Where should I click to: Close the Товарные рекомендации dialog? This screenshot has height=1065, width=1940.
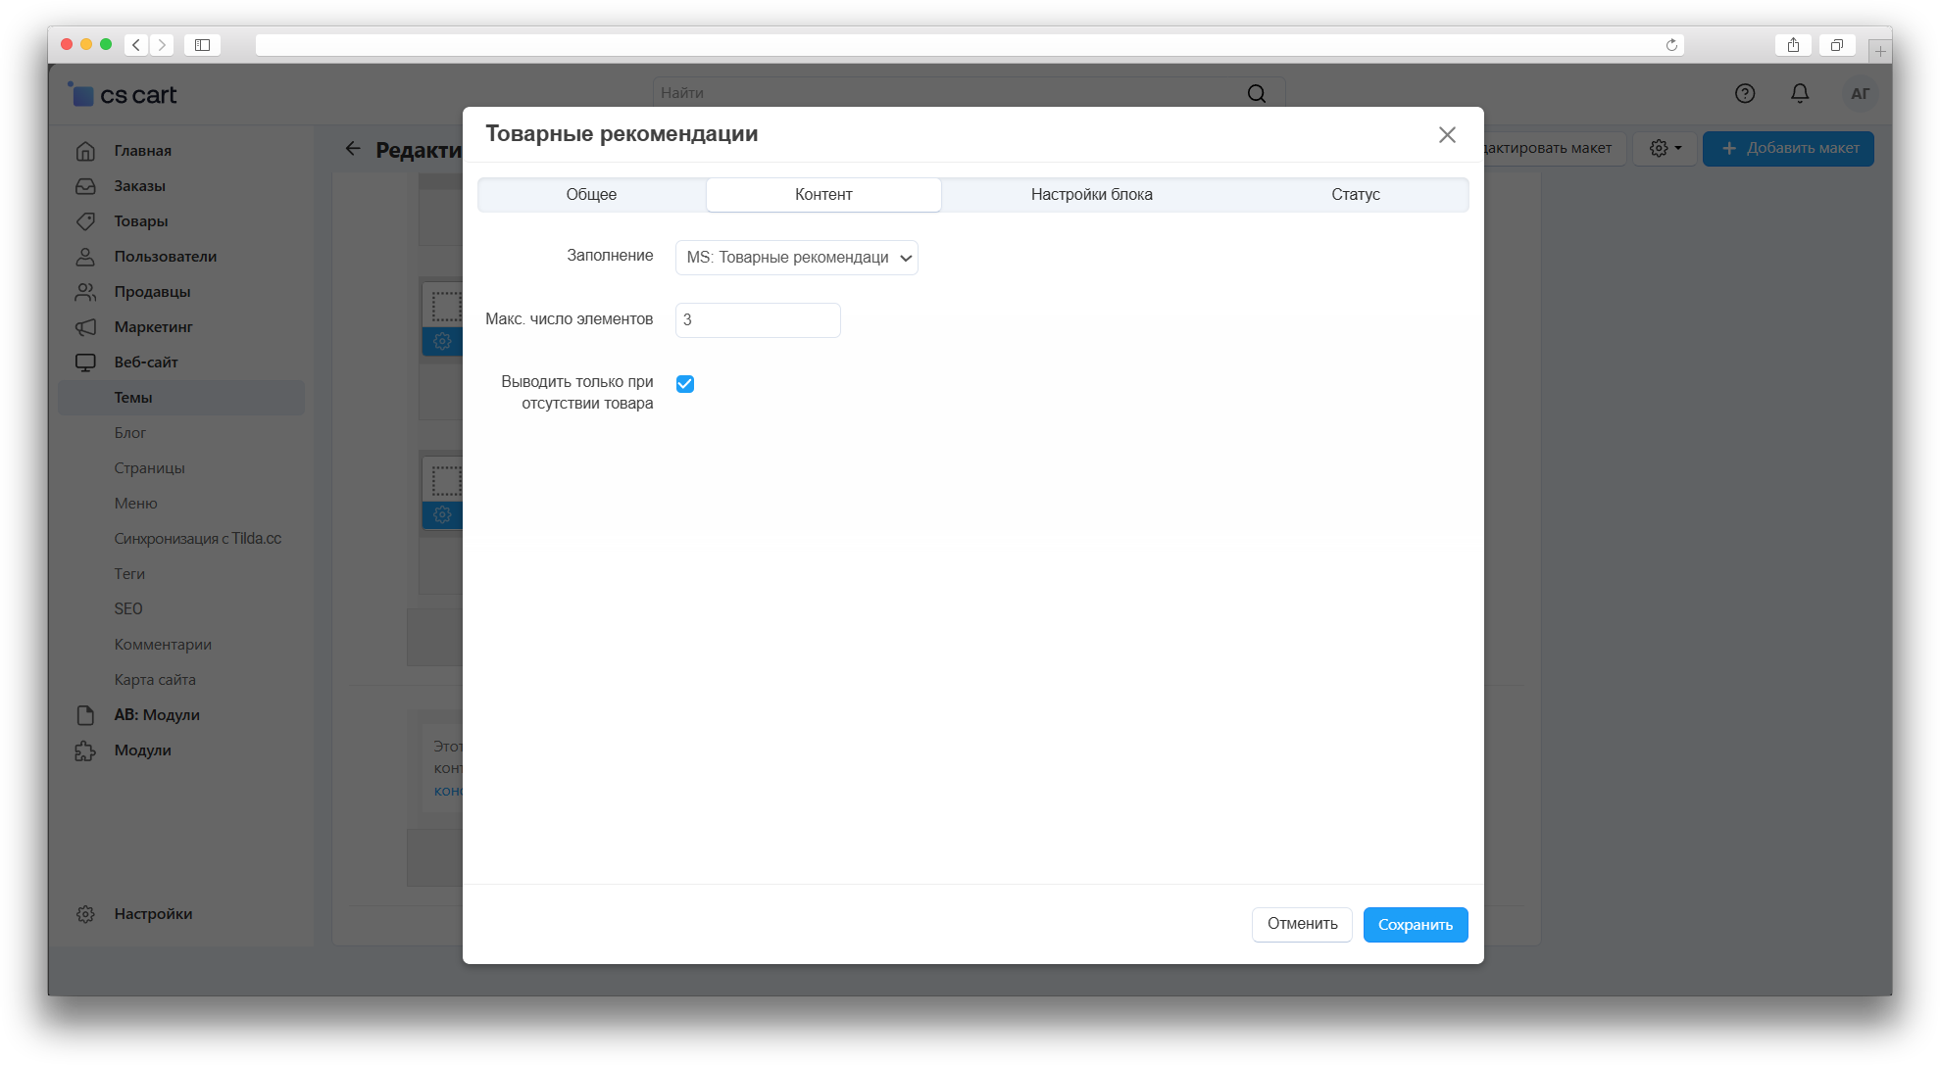click(x=1447, y=135)
